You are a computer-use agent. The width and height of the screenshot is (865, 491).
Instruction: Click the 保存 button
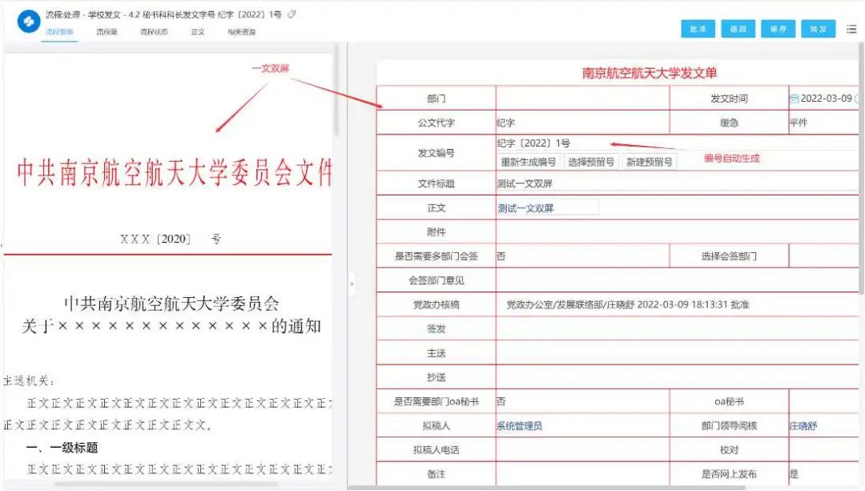pyautogui.click(x=778, y=30)
